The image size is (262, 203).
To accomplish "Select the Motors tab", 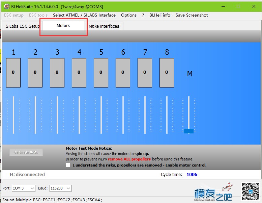I will tap(63, 26).
